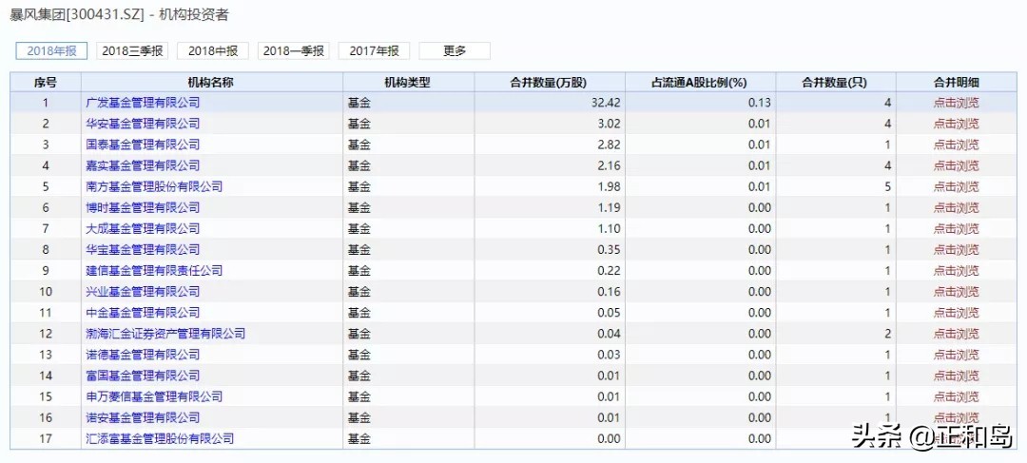Select the 0.05 share quantity cell
This screenshot has height=463, width=1027.
(550, 313)
